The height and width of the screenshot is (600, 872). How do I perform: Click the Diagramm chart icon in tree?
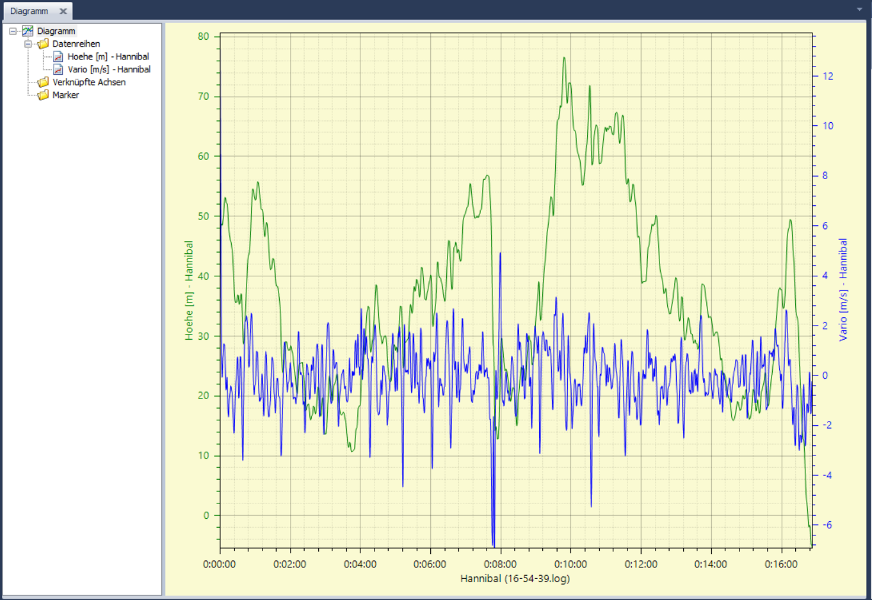(28, 31)
